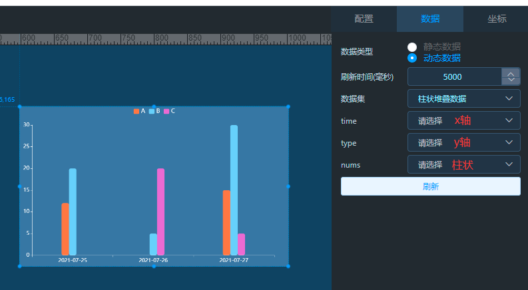
Task: Click the chart's bottom-right resize handle
Action: [x=288, y=266]
